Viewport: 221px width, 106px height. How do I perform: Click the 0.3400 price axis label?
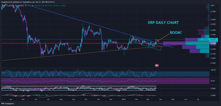pos(213,49)
